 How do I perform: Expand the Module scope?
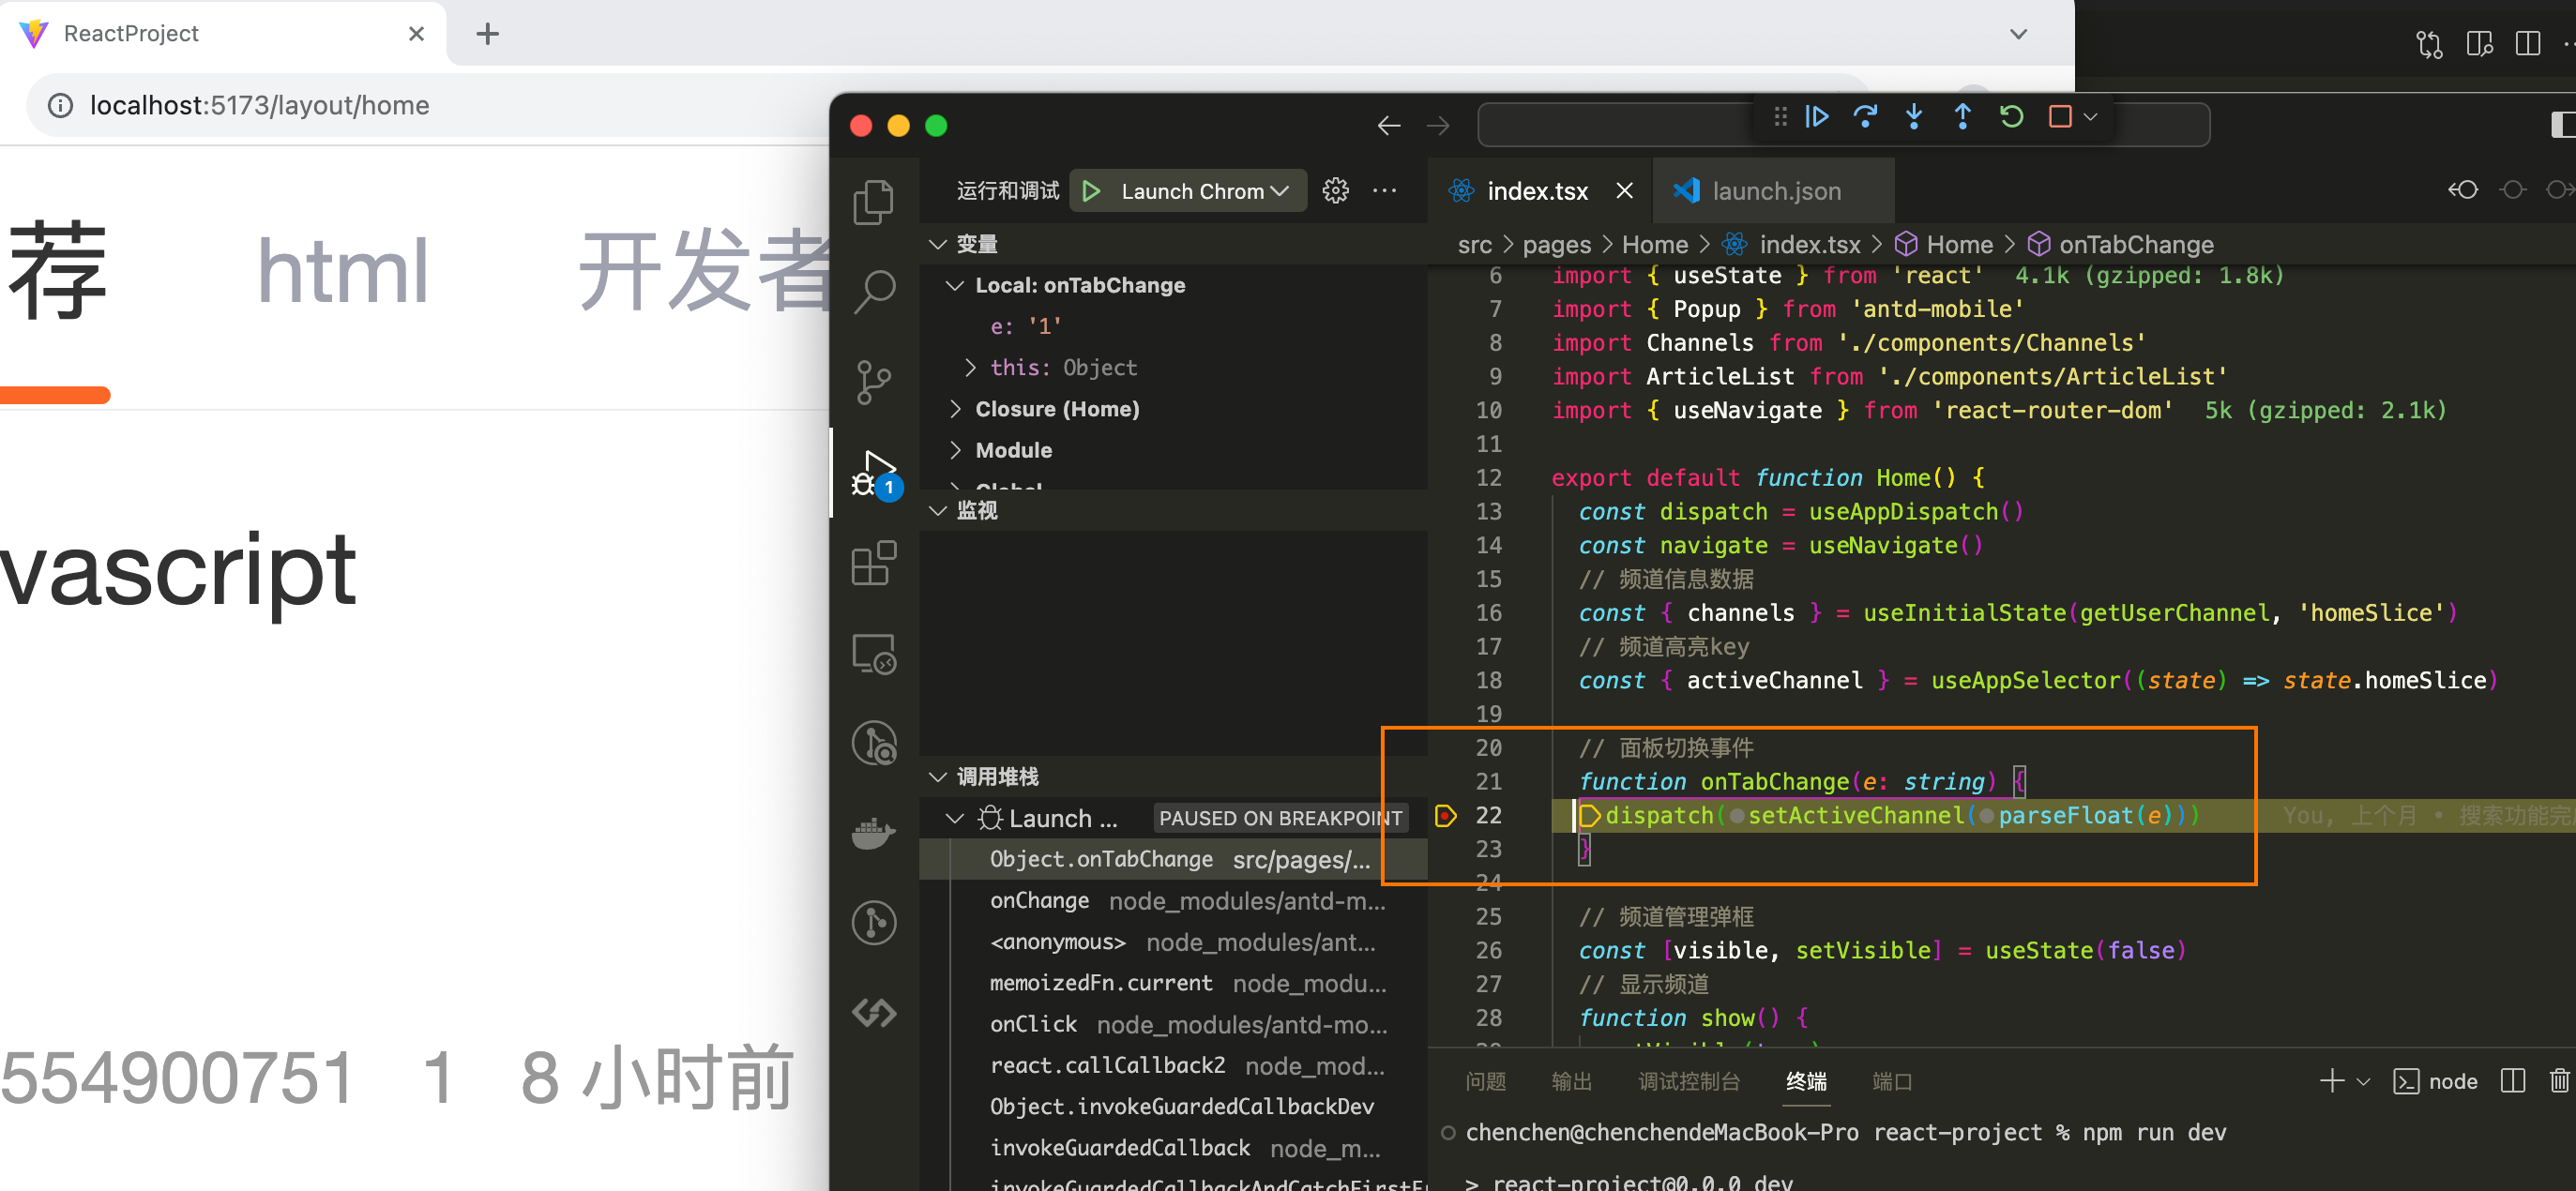pyautogui.click(x=955, y=450)
